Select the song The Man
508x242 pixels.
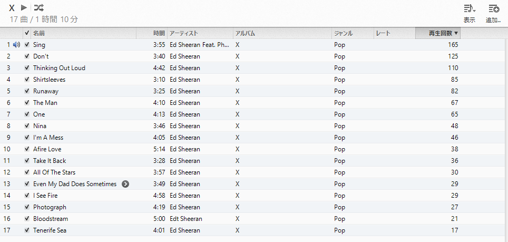coord(45,103)
